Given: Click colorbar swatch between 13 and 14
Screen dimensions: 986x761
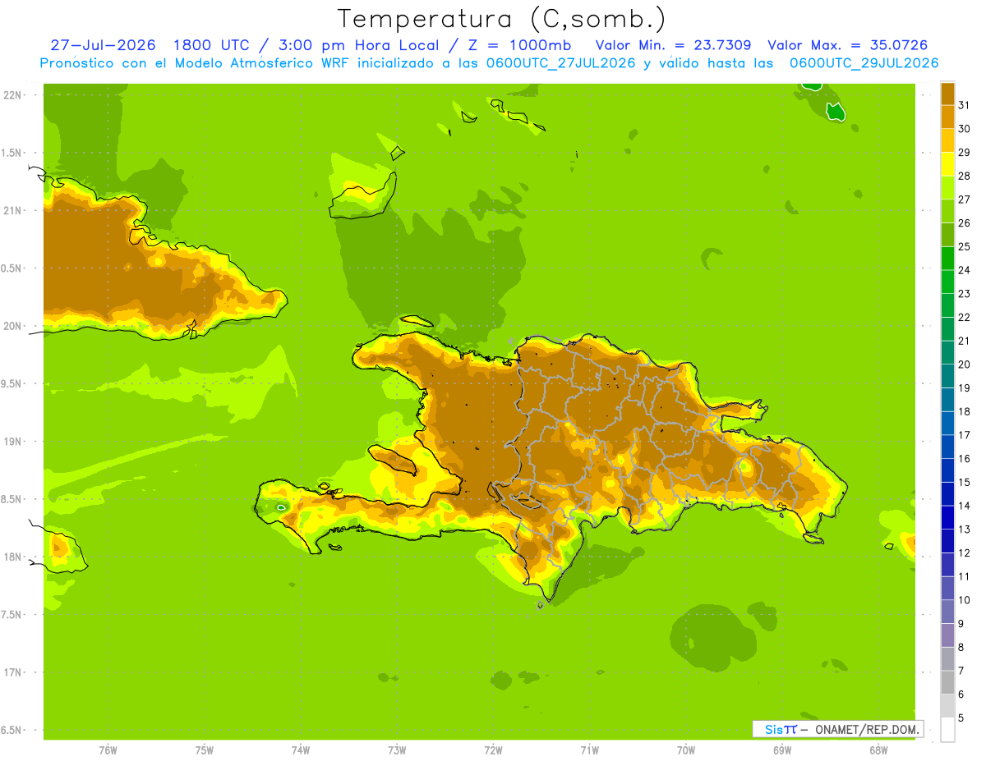Looking at the screenshot, I should (947, 517).
